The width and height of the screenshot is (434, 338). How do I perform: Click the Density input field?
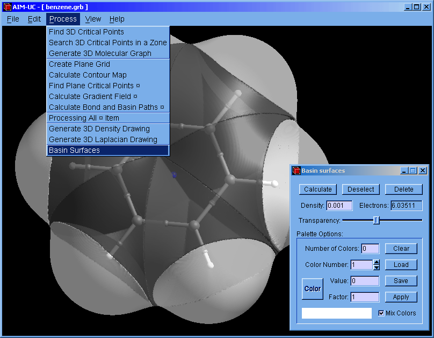pos(339,206)
